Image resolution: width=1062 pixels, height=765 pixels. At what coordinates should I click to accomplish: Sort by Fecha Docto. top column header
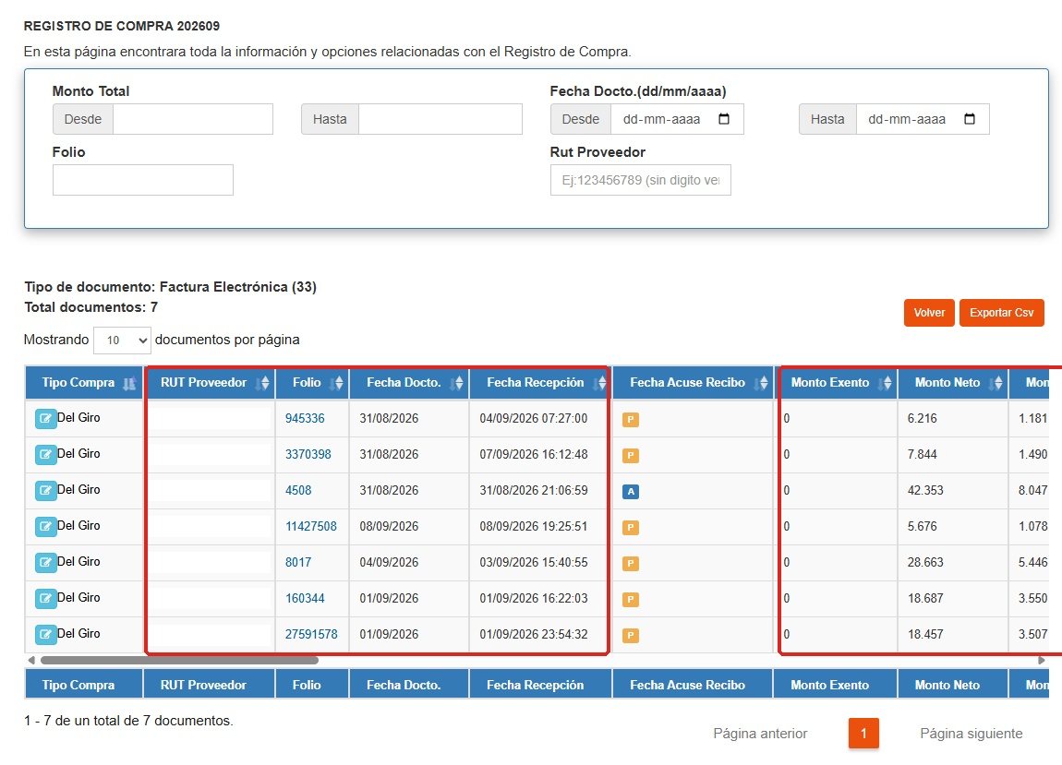[x=409, y=382]
